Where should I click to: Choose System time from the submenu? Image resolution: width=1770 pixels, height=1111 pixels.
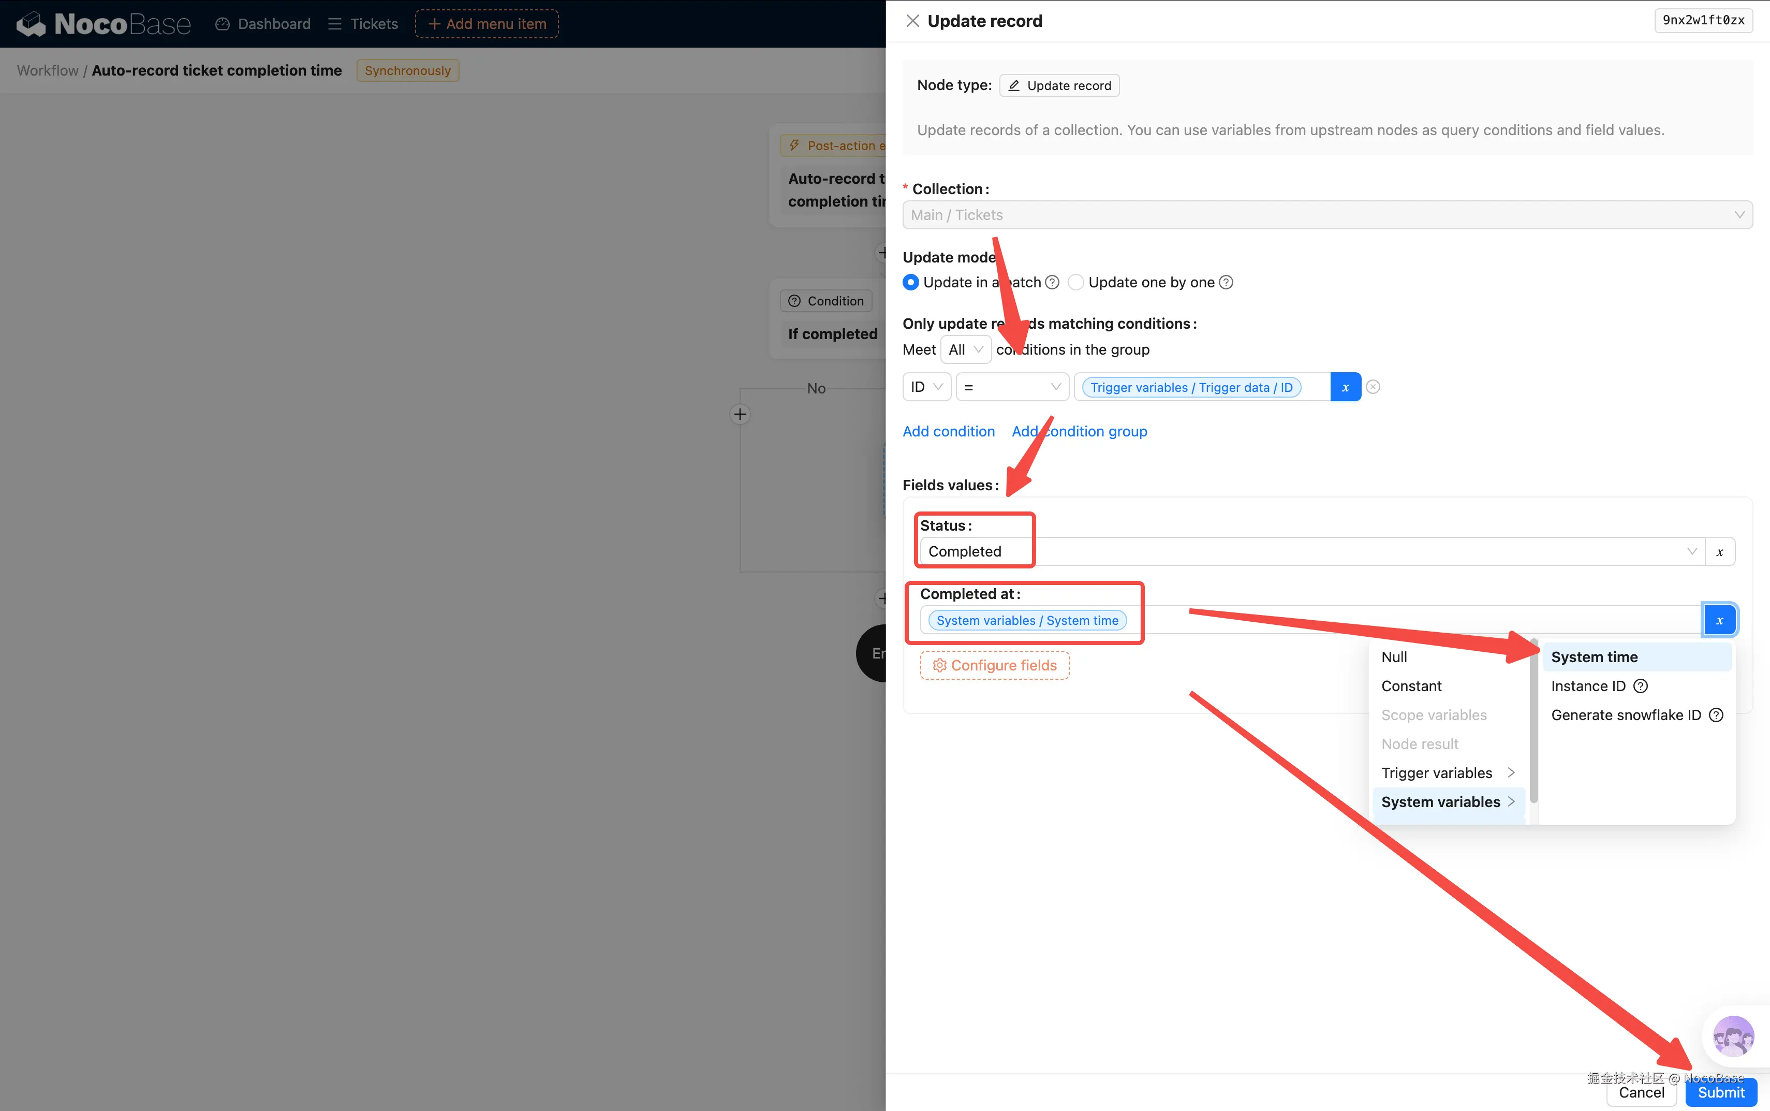tap(1594, 657)
